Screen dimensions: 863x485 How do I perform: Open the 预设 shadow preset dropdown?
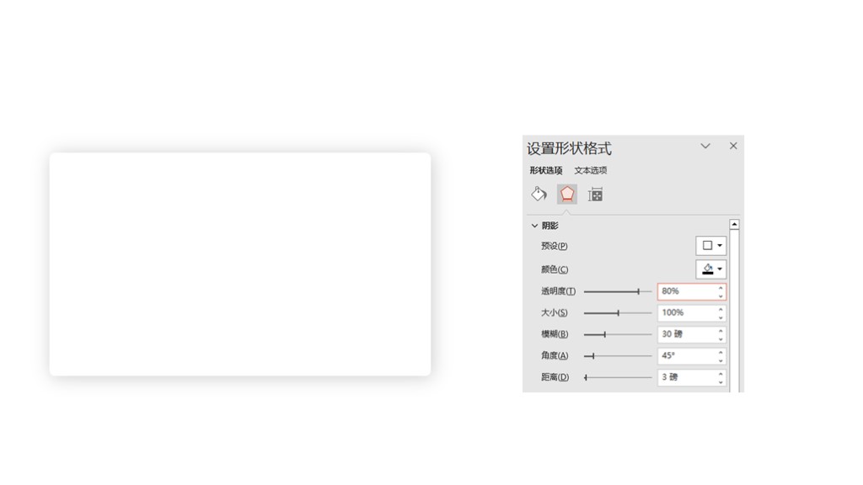pyautogui.click(x=711, y=246)
